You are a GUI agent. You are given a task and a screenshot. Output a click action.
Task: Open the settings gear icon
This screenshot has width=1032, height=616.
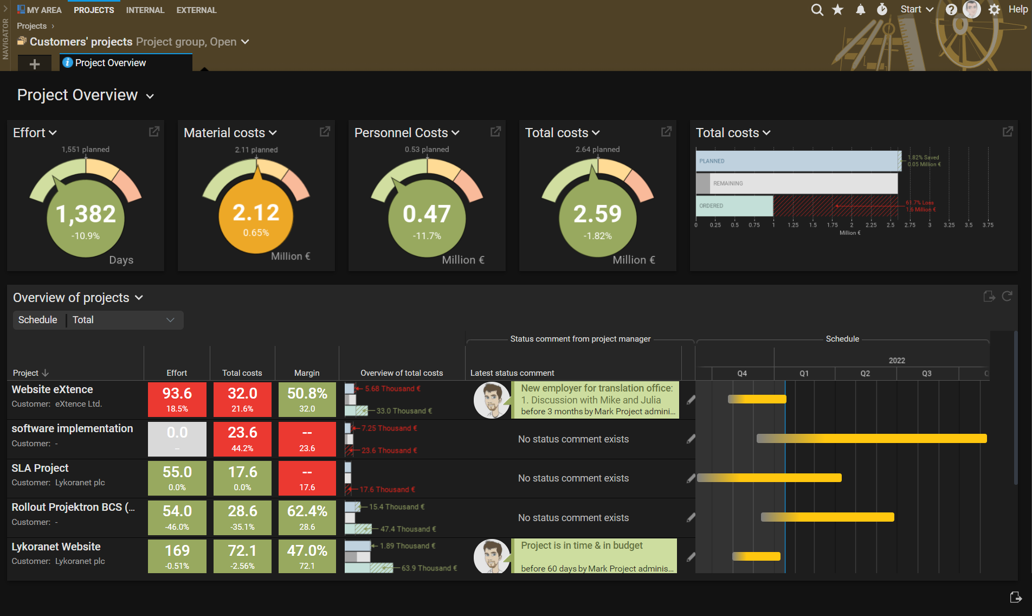point(994,9)
